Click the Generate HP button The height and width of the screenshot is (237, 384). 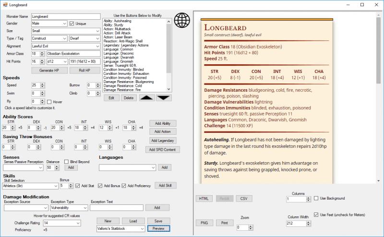(49, 70)
